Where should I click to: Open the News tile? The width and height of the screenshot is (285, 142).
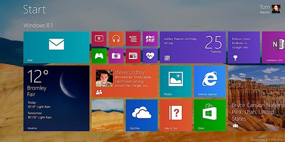click(x=133, y=56)
